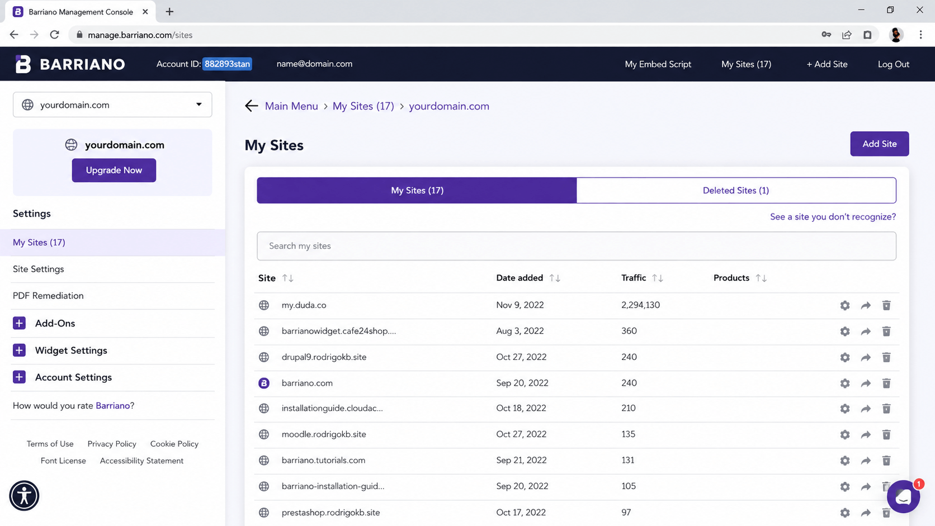This screenshot has width=935, height=526.
Task: Open Font License link
Action: tap(63, 461)
